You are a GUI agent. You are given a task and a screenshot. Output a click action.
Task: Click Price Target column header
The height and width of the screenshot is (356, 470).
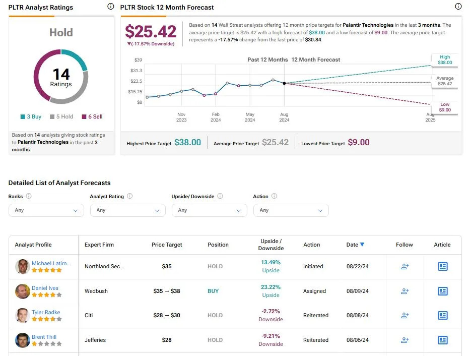pos(167,245)
